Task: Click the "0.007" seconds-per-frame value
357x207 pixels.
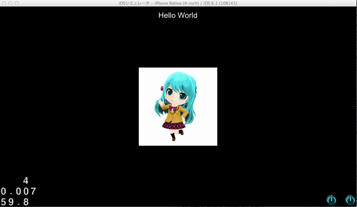Action: tap(19, 191)
